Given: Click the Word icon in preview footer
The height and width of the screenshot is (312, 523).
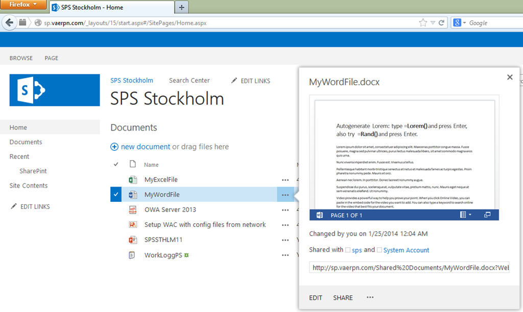Looking at the screenshot, I should (319, 215).
